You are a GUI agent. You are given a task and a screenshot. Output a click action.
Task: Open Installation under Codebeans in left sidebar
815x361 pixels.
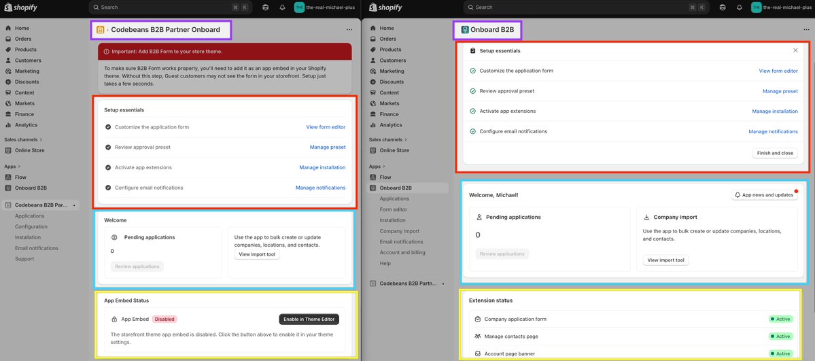pos(28,237)
